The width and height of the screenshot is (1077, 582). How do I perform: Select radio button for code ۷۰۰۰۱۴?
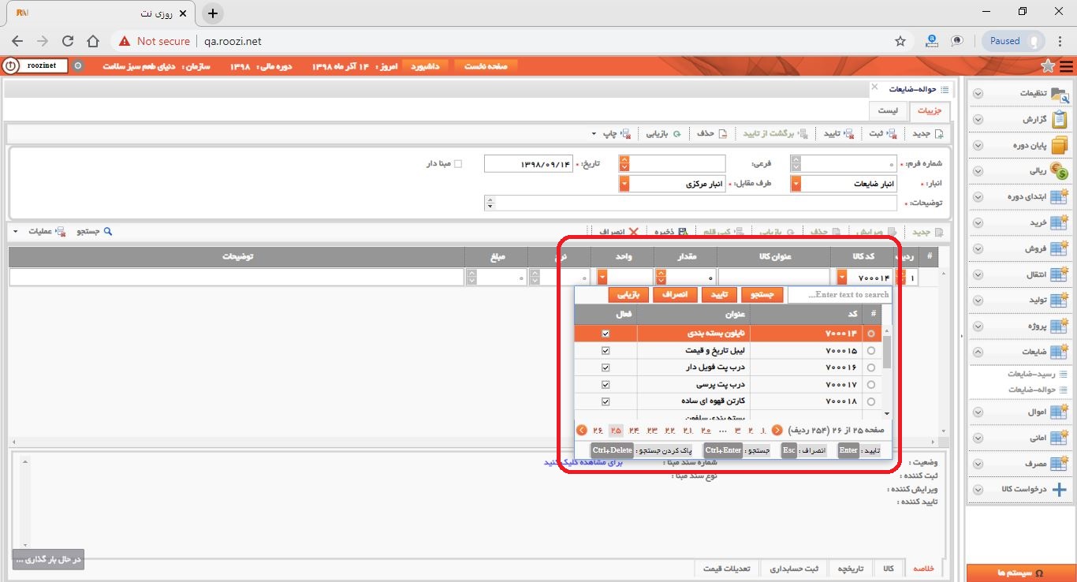tap(871, 334)
